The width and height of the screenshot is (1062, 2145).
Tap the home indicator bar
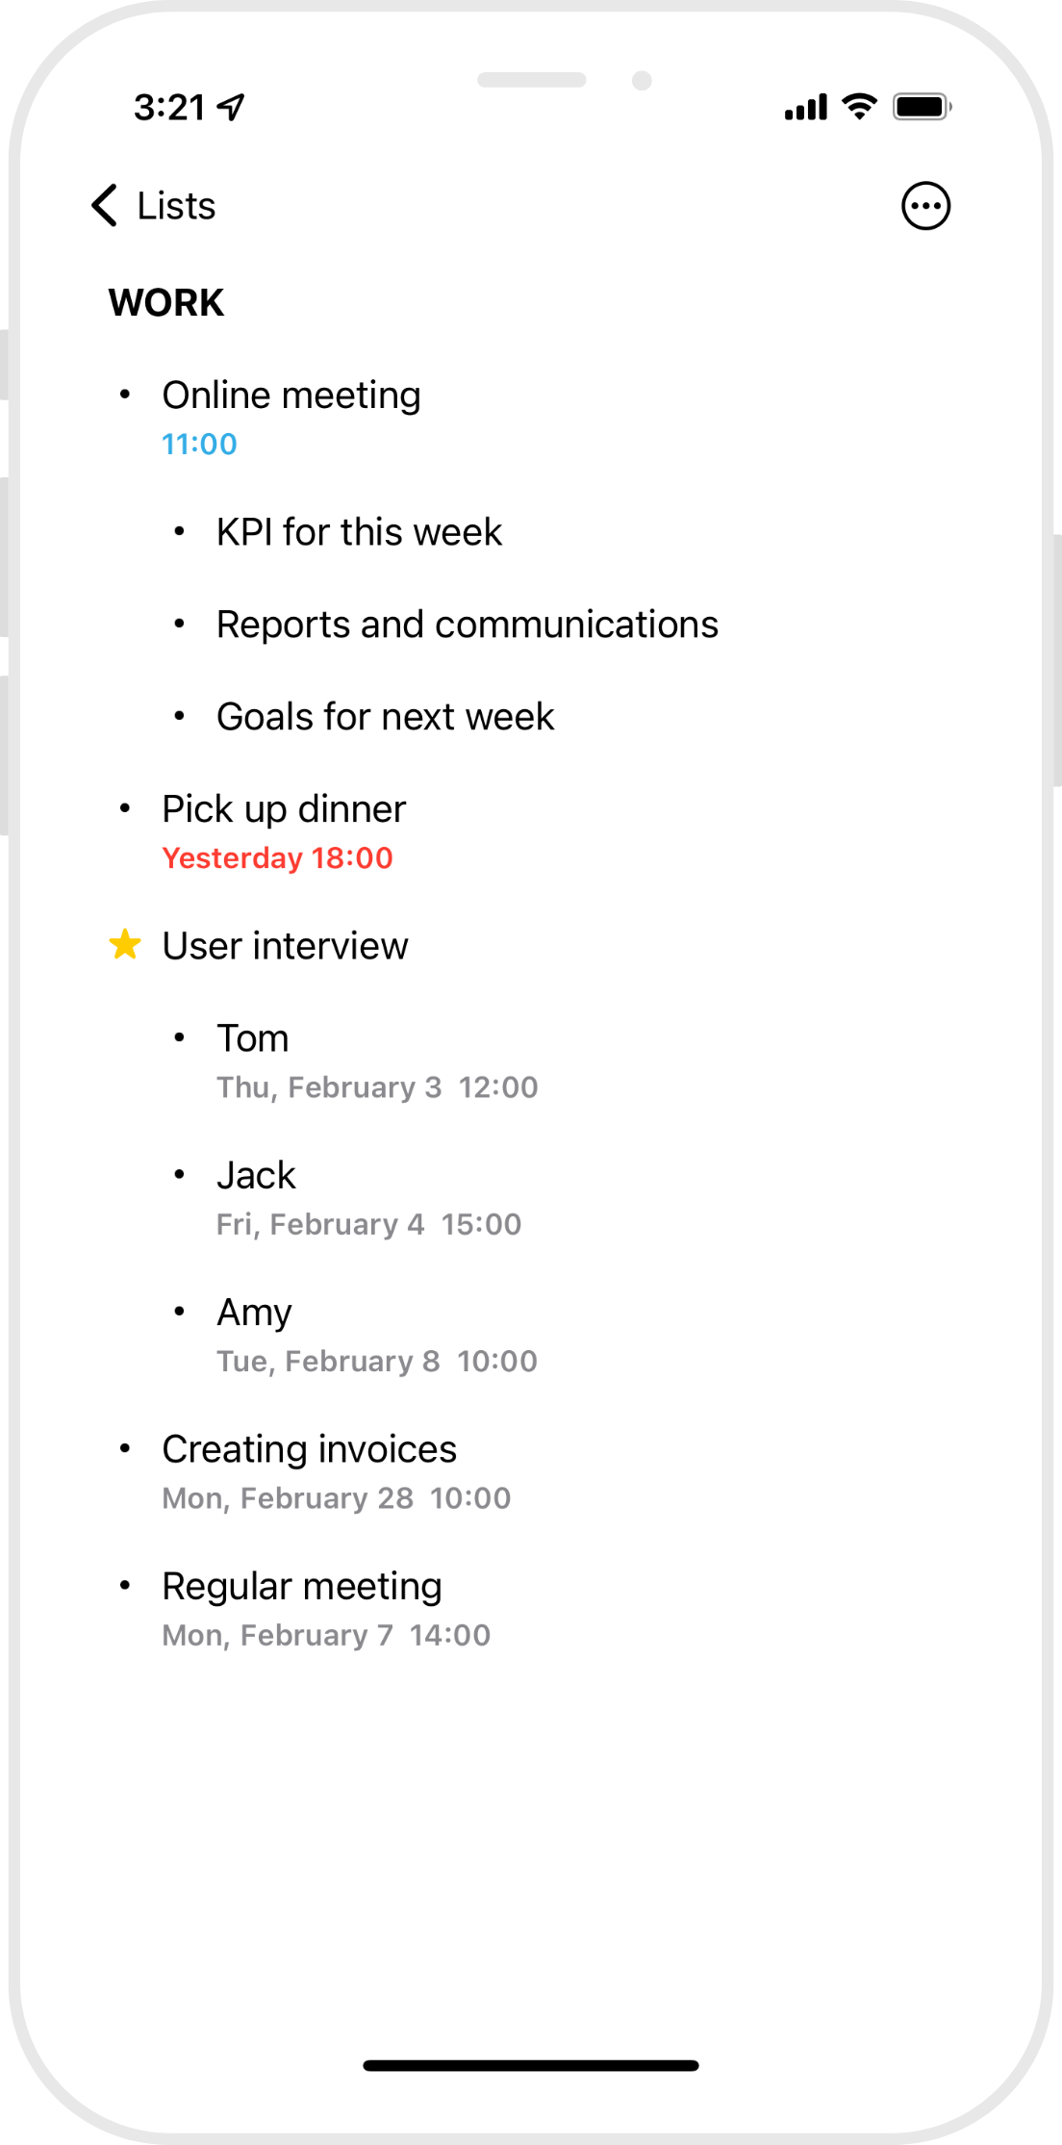[531, 2065]
